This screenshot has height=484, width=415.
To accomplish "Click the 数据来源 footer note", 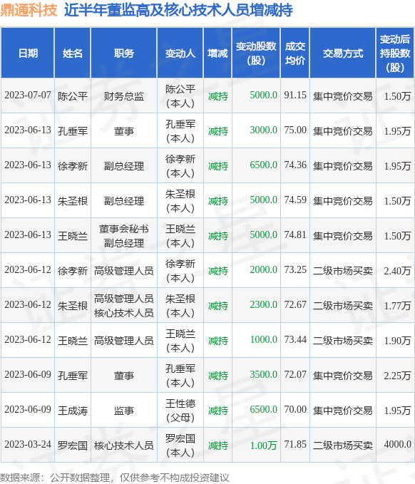I will click(x=115, y=477).
